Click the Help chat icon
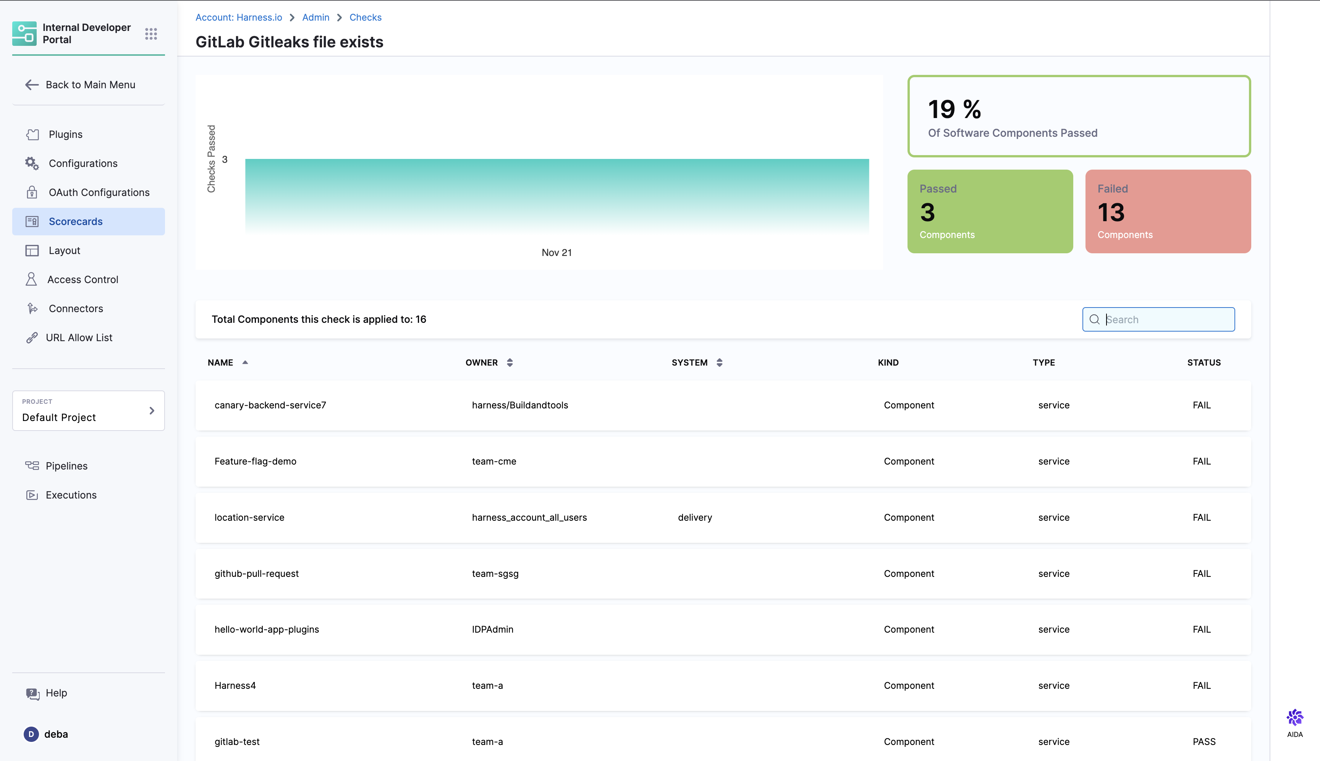Screen dimensions: 1320x761 (32, 693)
